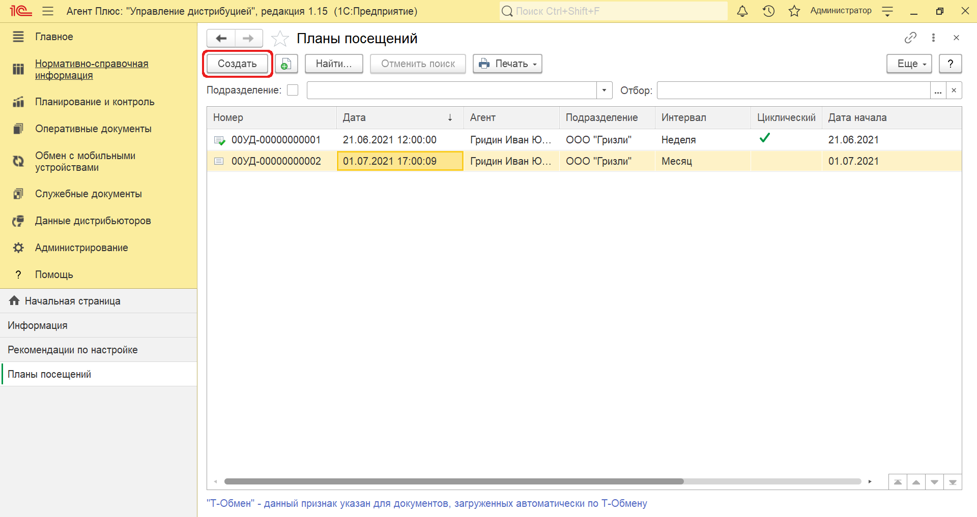Switch to Рекомендации по настройке tab
977x517 pixels.
(x=98, y=350)
